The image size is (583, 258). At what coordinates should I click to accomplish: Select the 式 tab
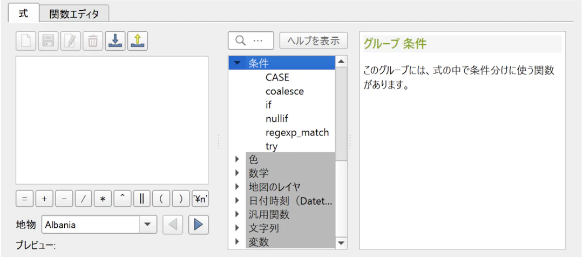click(x=23, y=13)
